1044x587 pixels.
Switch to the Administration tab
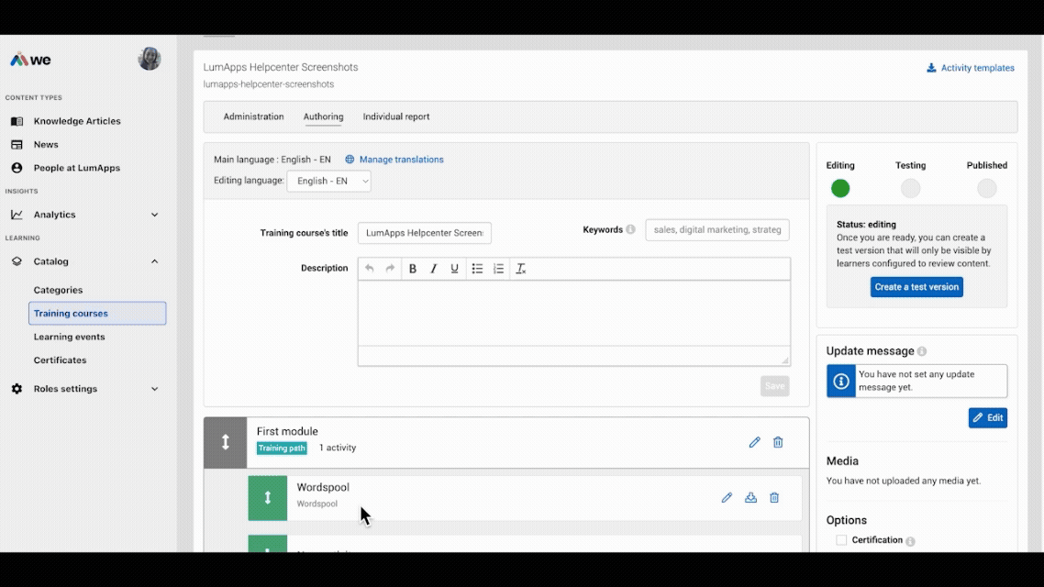254,116
